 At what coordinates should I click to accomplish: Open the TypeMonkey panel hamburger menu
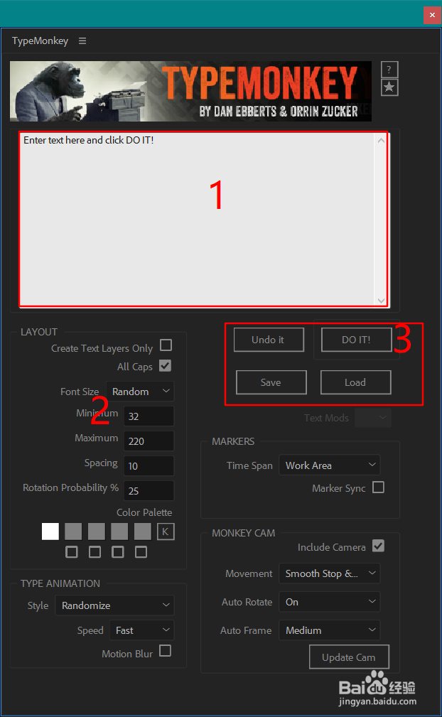click(x=82, y=41)
